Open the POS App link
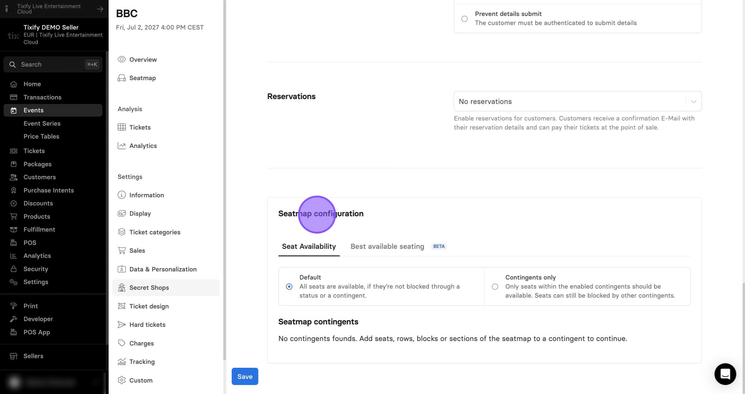Screen dimensions: 745x394 point(36,332)
